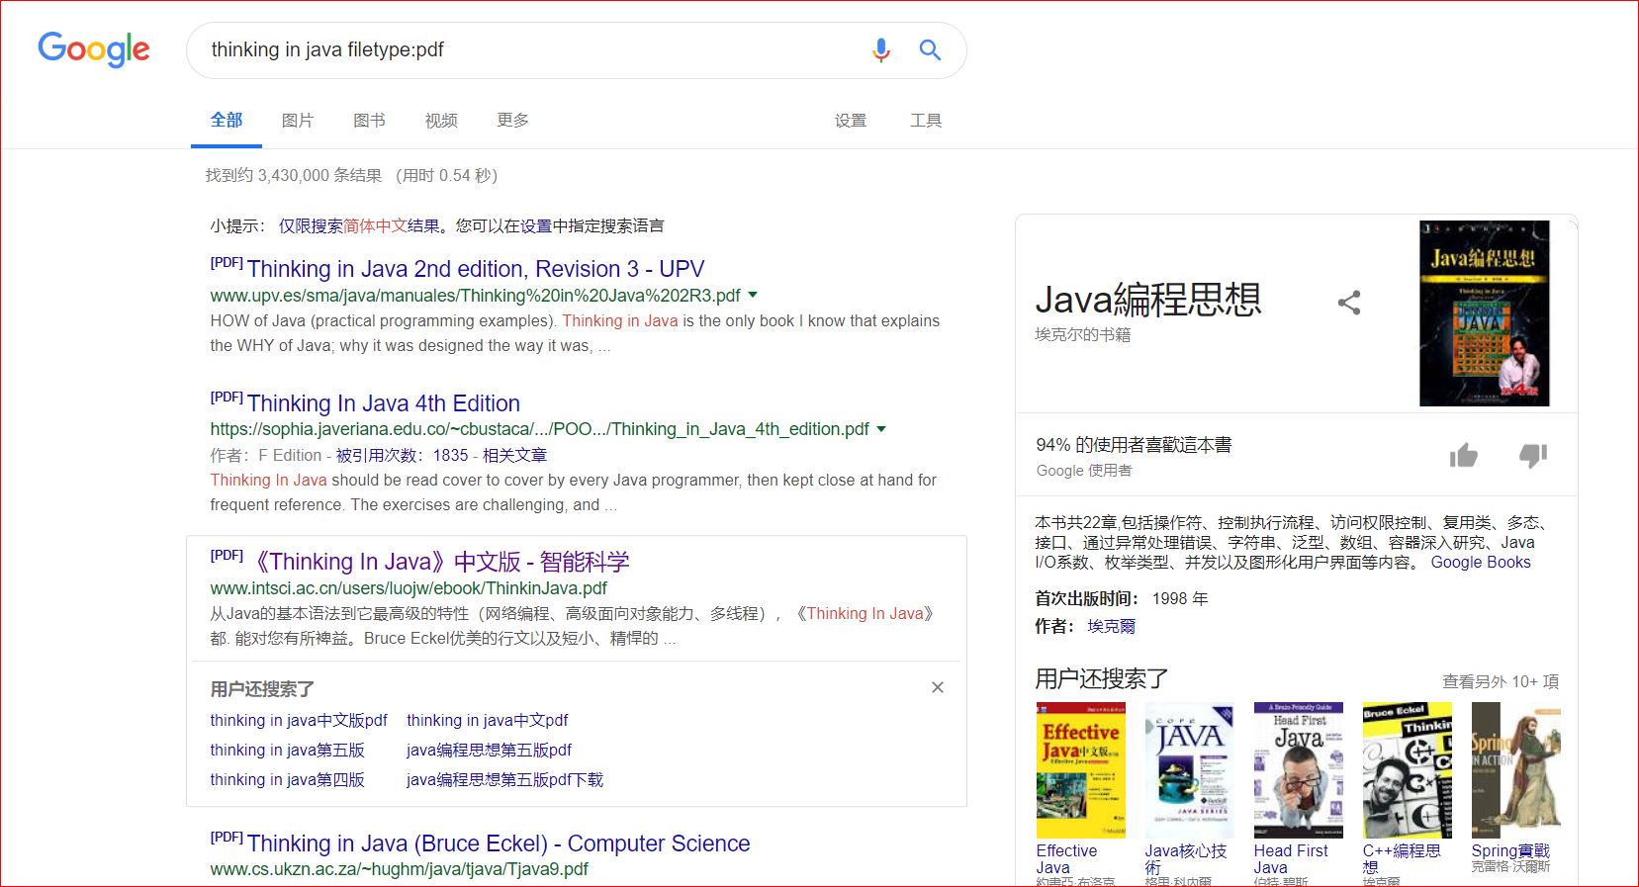This screenshot has height=887, width=1639.
Task: Click result count text 找到约 3,430,000 条结果
Action: coord(294,175)
